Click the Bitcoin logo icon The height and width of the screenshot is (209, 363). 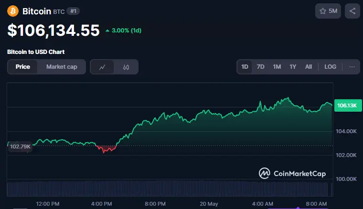pos(13,11)
